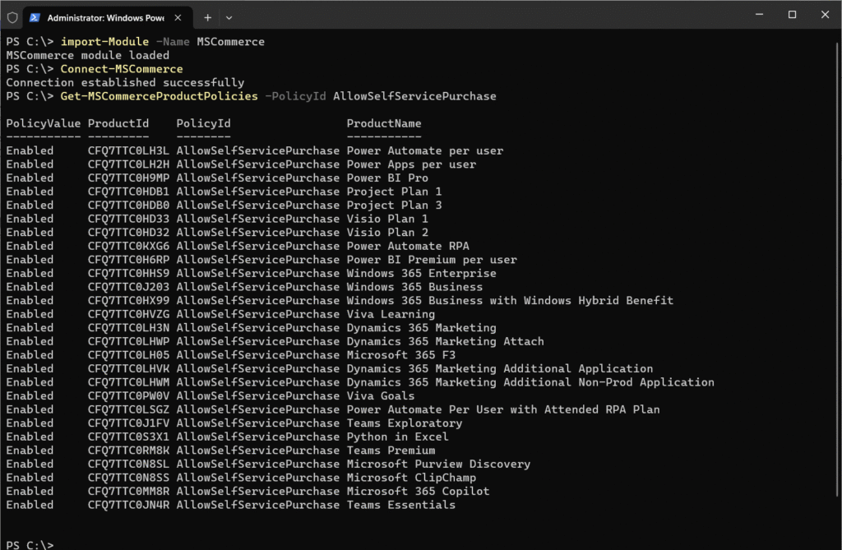Click the administrator shield icon

pos(12,16)
